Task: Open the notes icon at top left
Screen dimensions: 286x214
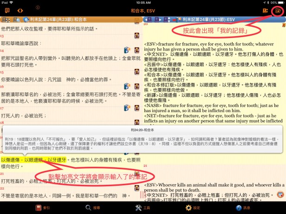Action: click(7, 10)
